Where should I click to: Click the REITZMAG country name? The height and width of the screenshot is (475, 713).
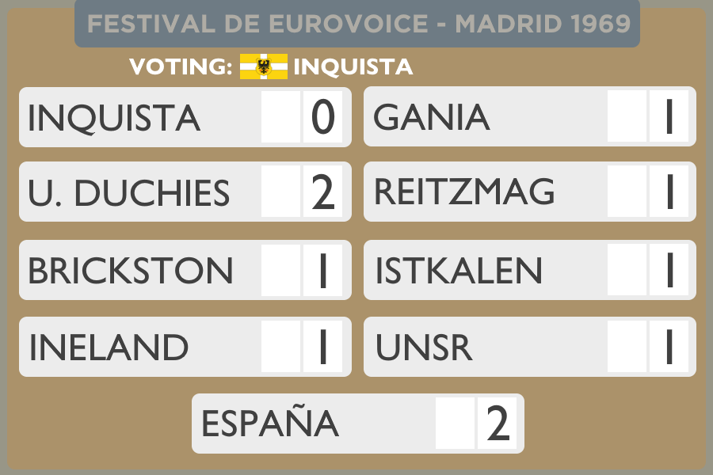coord(464,192)
